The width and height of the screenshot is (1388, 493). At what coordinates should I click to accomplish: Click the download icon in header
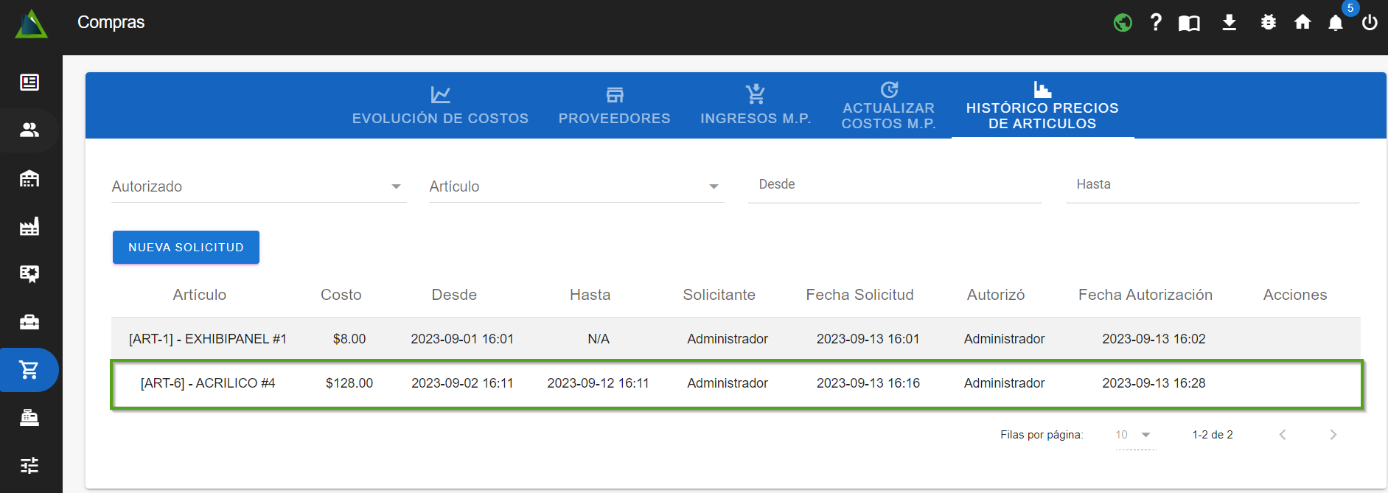tap(1229, 23)
